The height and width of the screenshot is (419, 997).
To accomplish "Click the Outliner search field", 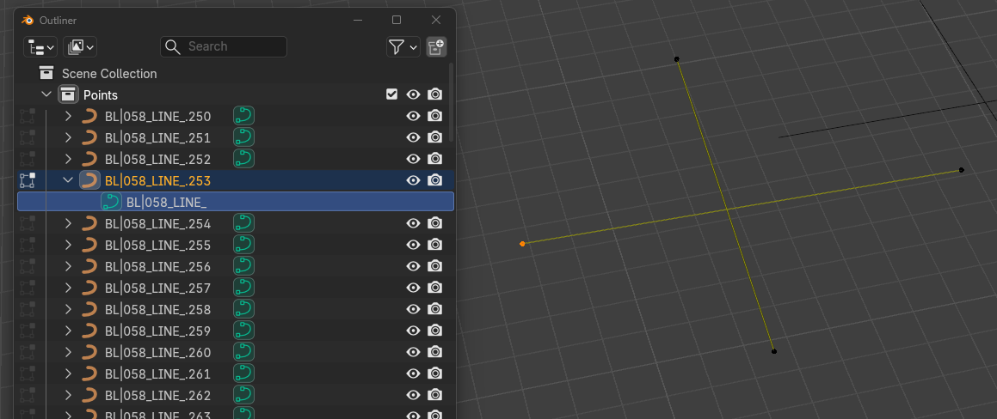I will (223, 46).
